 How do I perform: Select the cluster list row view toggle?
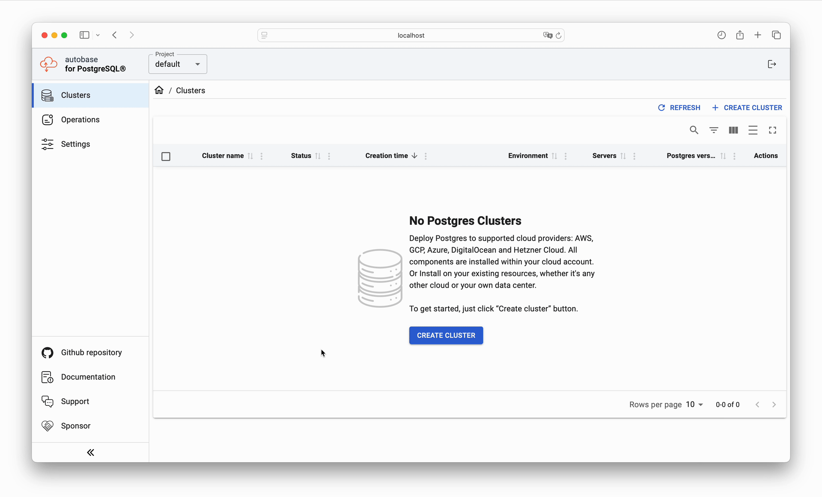pos(753,130)
